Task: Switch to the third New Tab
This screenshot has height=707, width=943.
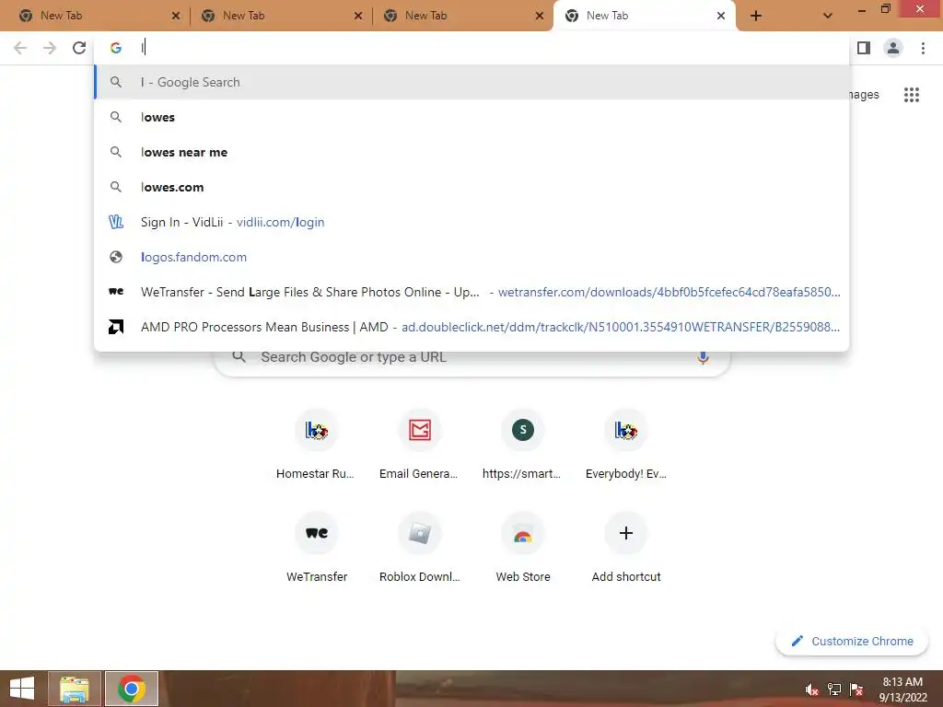Action: (462, 17)
